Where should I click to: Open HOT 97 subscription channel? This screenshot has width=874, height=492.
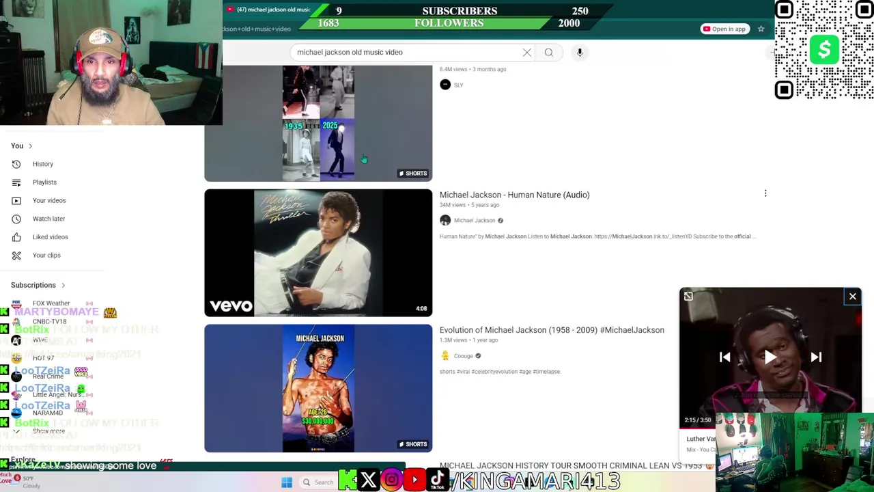(42, 358)
